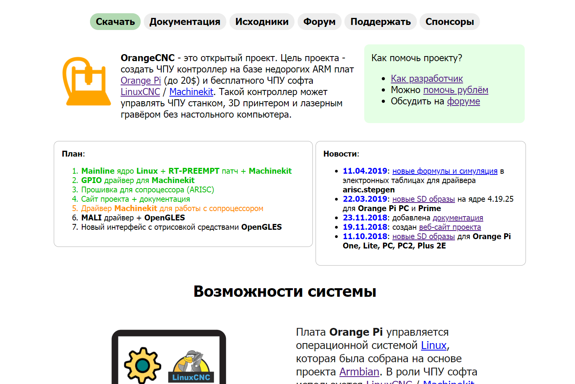Screen dimensions: 575x384
Task: Visit the Форум tab
Action: (319, 22)
